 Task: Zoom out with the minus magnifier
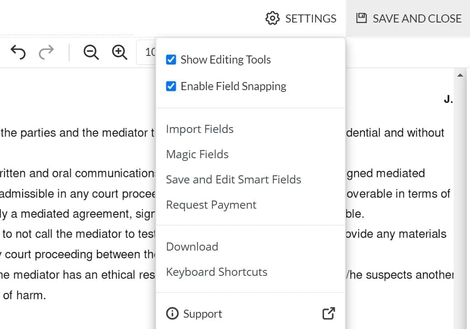tap(91, 52)
